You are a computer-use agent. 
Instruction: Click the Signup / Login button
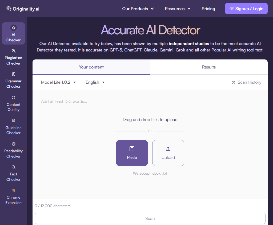click(x=246, y=9)
